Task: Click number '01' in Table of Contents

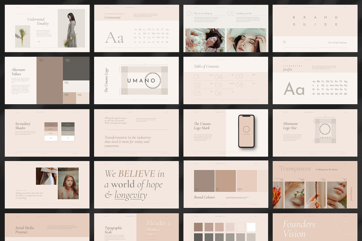Action: tap(197, 77)
